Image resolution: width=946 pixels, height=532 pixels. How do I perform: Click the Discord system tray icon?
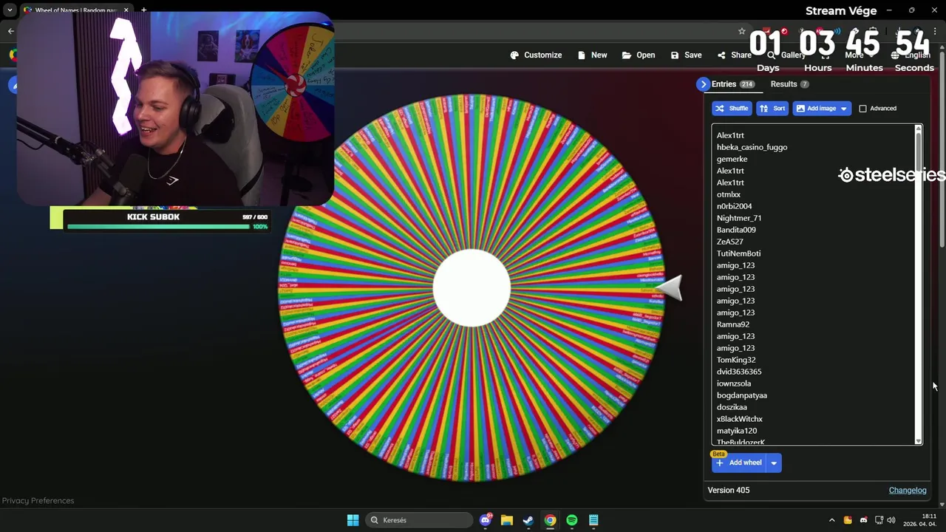[863, 520]
